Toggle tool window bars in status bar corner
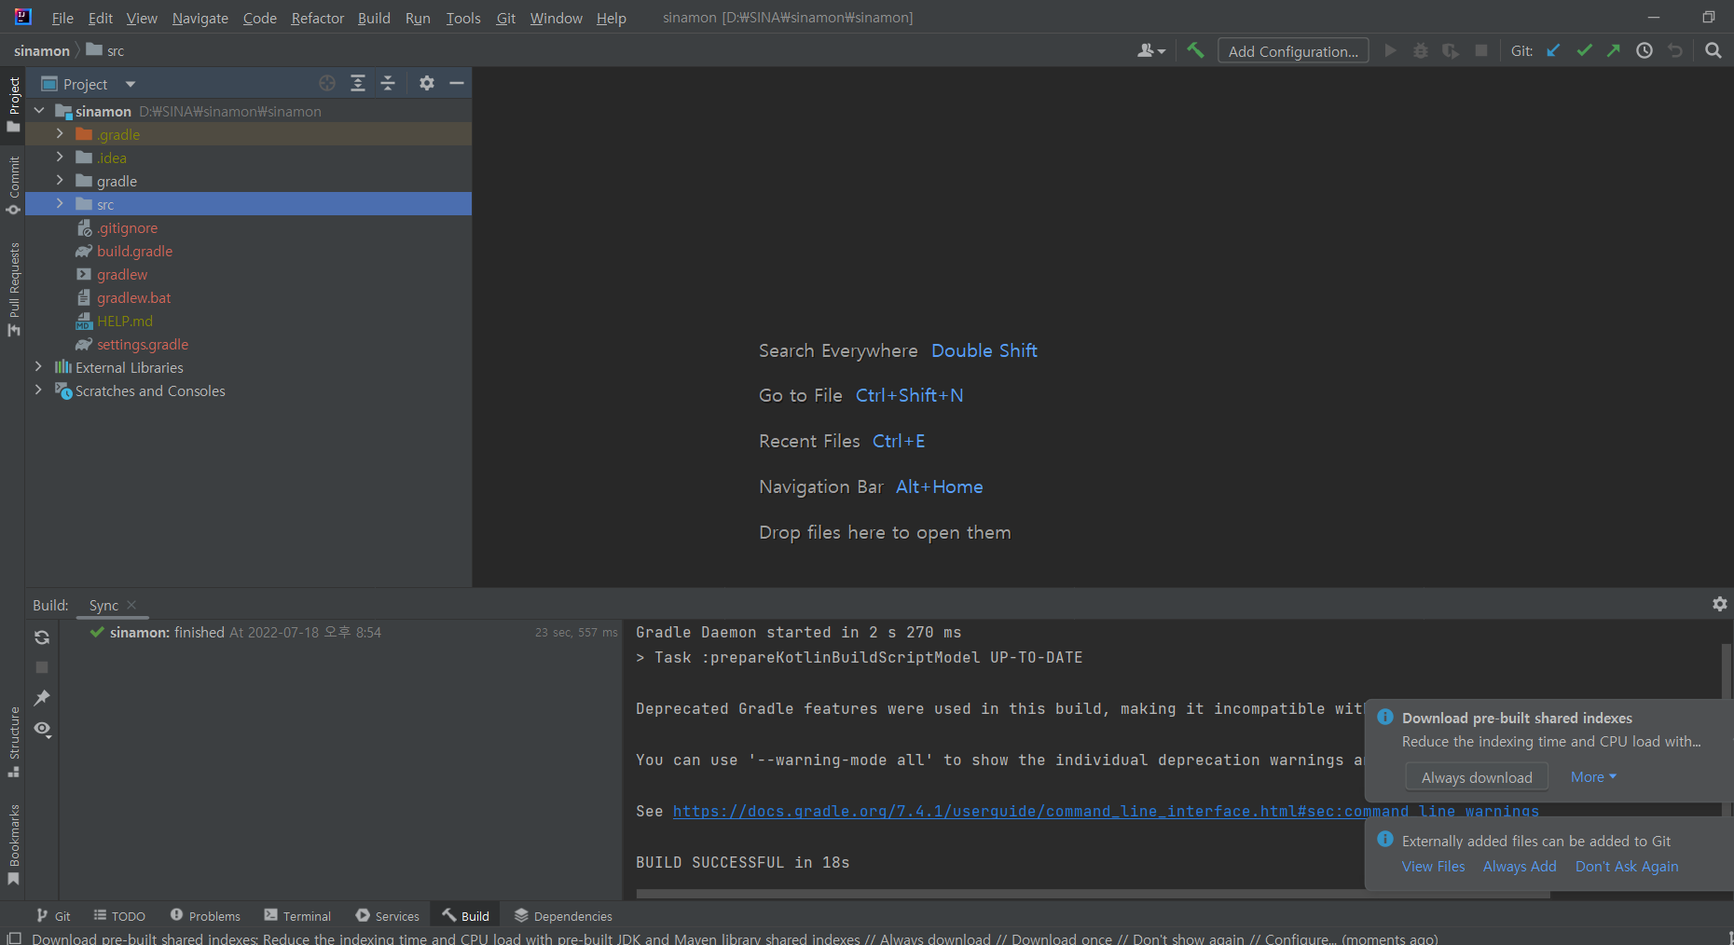The width and height of the screenshot is (1734, 945). coord(13,938)
